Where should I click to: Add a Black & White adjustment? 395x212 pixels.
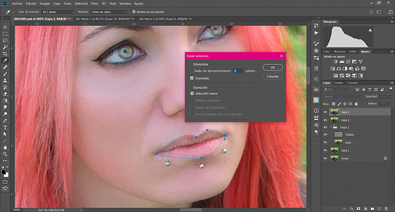[x=345, y=68]
